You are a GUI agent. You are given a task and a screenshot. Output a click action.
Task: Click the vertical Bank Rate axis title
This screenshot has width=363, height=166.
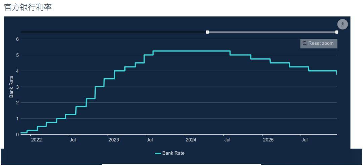click(x=11, y=87)
